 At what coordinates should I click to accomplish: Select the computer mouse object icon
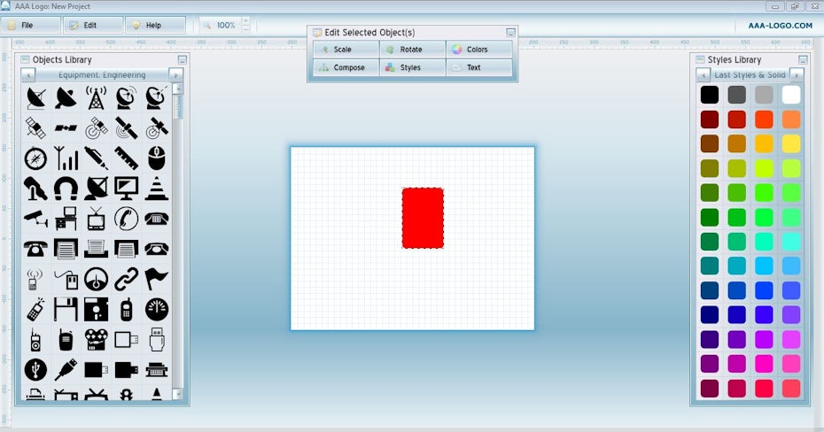point(157,158)
